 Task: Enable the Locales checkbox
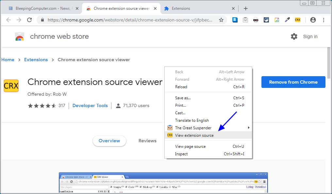point(158,187)
